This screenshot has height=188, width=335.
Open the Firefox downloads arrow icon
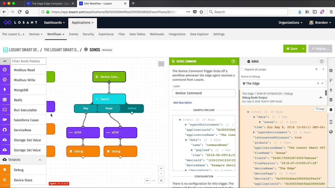coord(300,12)
